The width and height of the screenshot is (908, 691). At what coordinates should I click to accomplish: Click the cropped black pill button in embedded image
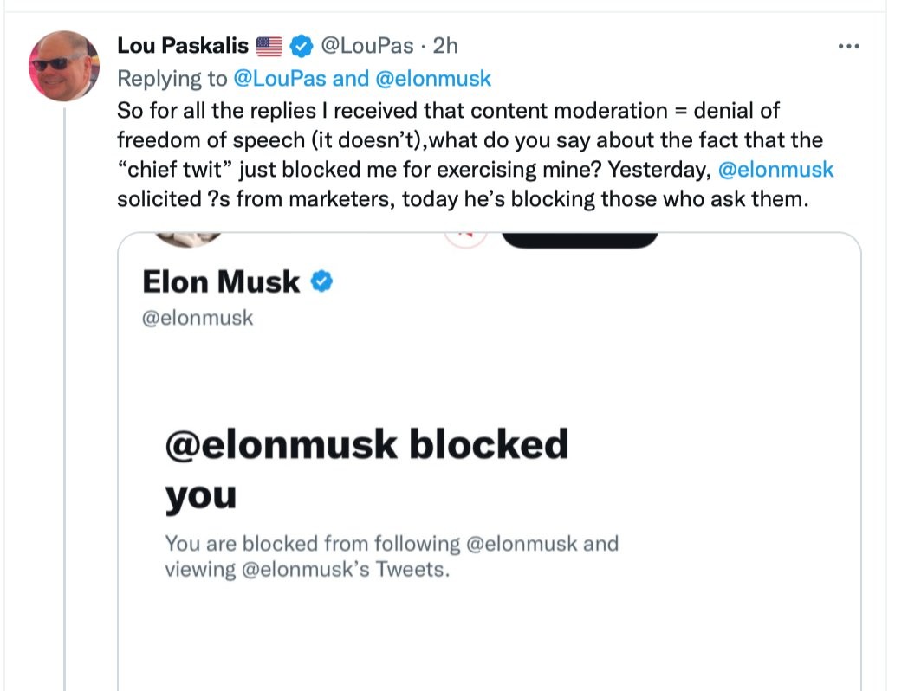coord(579,240)
